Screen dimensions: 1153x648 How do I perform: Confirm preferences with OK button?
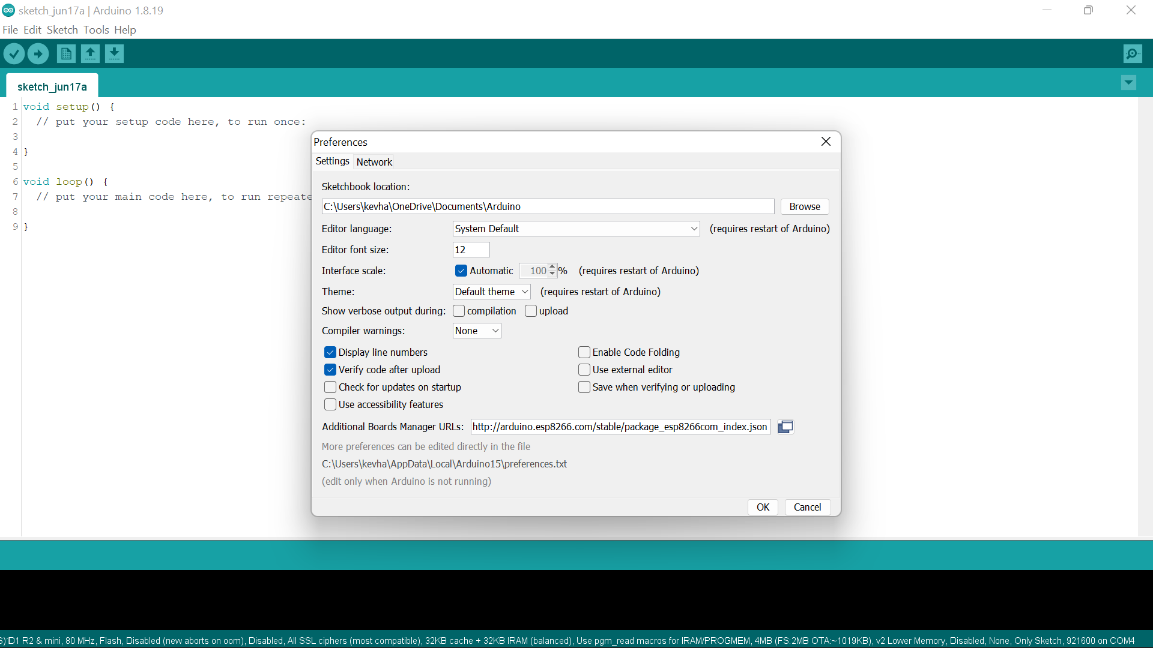763,507
